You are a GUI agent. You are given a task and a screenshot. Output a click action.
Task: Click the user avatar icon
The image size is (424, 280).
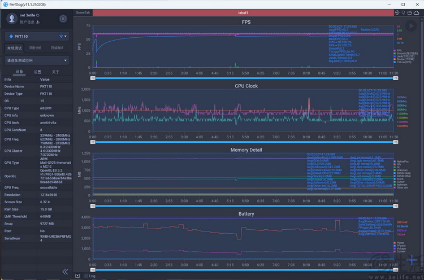[12, 19]
